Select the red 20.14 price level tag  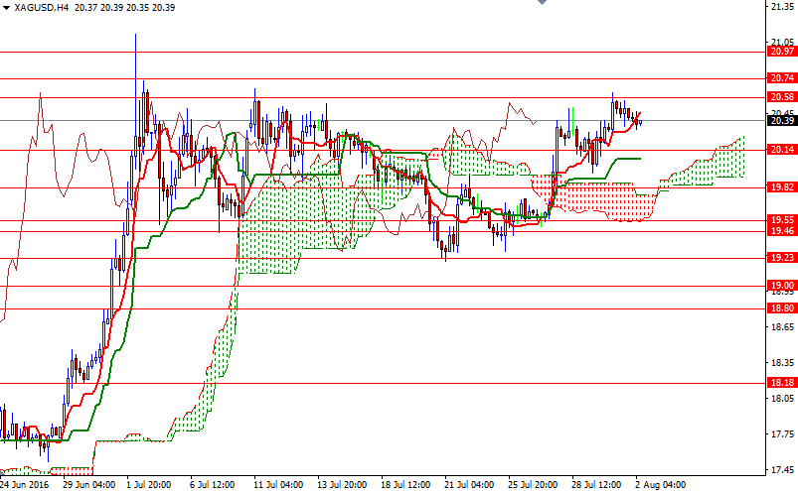(781, 150)
